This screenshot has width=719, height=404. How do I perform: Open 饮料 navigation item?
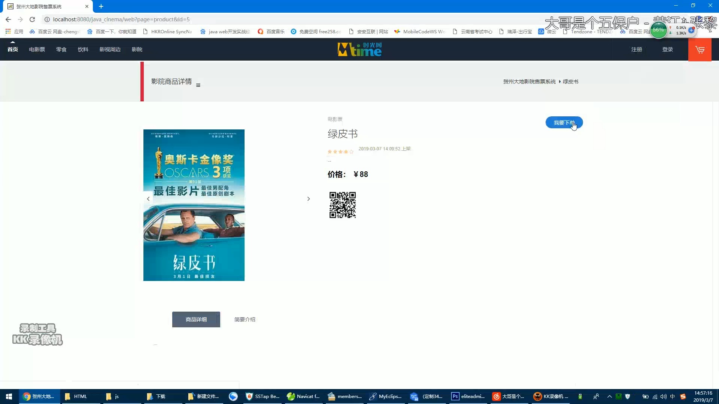[83, 49]
